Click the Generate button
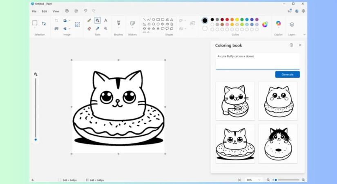The image size is (337, 184). point(287,74)
